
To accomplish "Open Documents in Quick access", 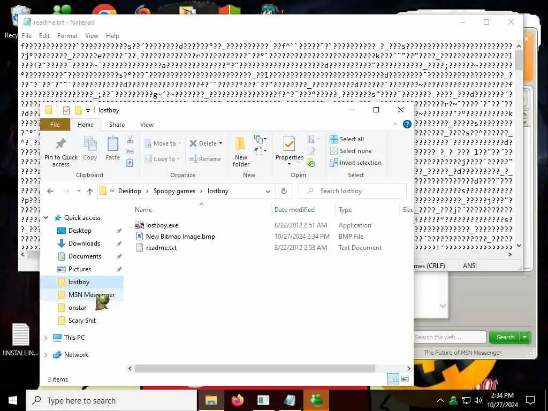I will (85, 256).
